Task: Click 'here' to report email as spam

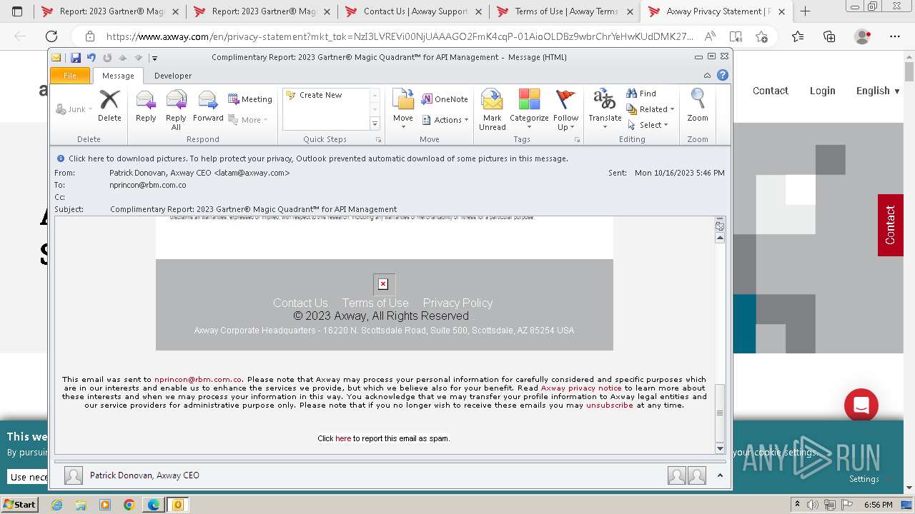Action: (x=343, y=438)
